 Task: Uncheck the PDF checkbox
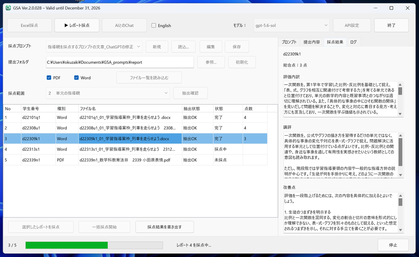(49, 78)
